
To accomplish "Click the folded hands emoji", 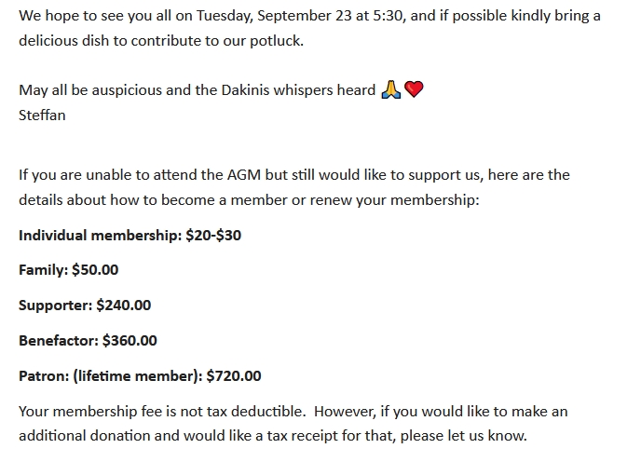I will click(x=390, y=90).
